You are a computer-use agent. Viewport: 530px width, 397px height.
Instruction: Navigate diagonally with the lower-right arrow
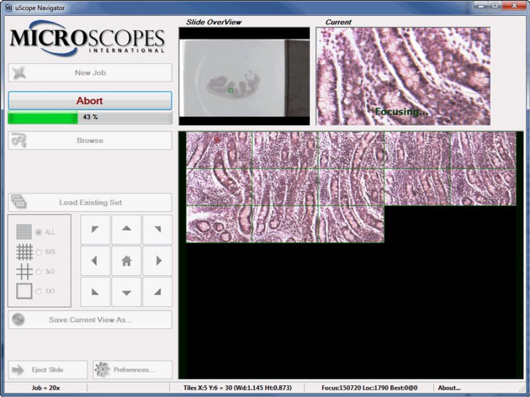coord(158,292)
